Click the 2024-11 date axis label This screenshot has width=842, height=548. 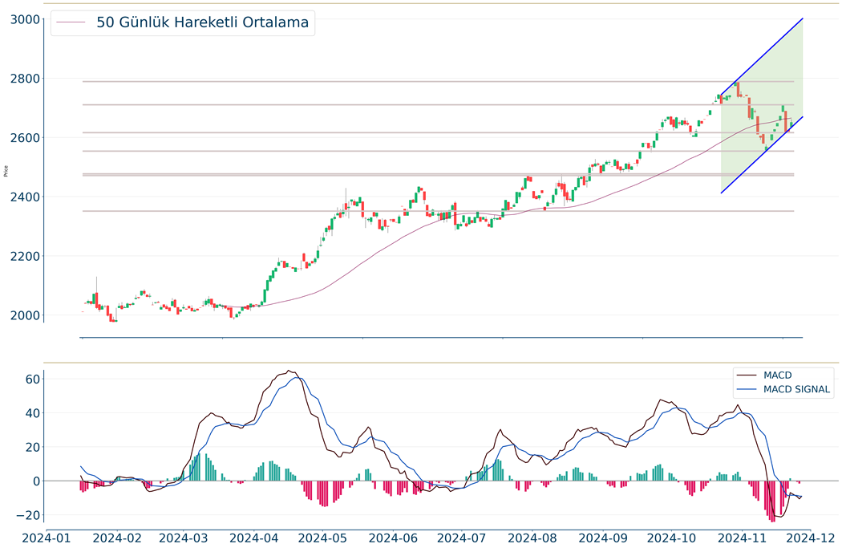[742, 538]
